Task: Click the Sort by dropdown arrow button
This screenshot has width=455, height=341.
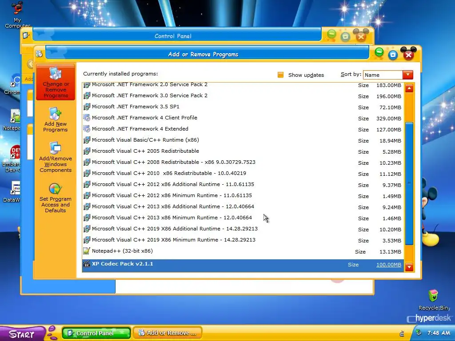Action: click(408, 75)
